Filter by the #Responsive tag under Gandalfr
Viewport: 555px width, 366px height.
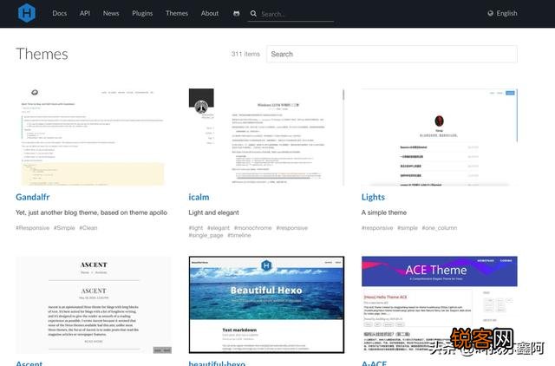tap(33, 228)
